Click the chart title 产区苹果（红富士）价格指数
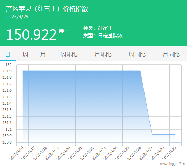187x167 pixels. (x=47, y=9)
